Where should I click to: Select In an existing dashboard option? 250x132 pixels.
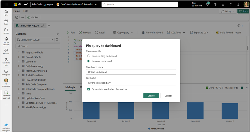pyautogui.click(x=89, y=56)
